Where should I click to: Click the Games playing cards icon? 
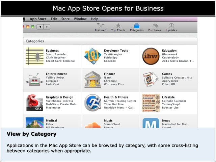[151, 80]
